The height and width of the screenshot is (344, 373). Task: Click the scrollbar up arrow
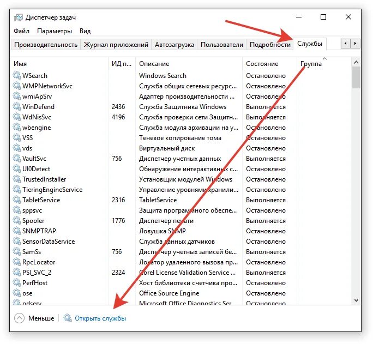point(356,62)
